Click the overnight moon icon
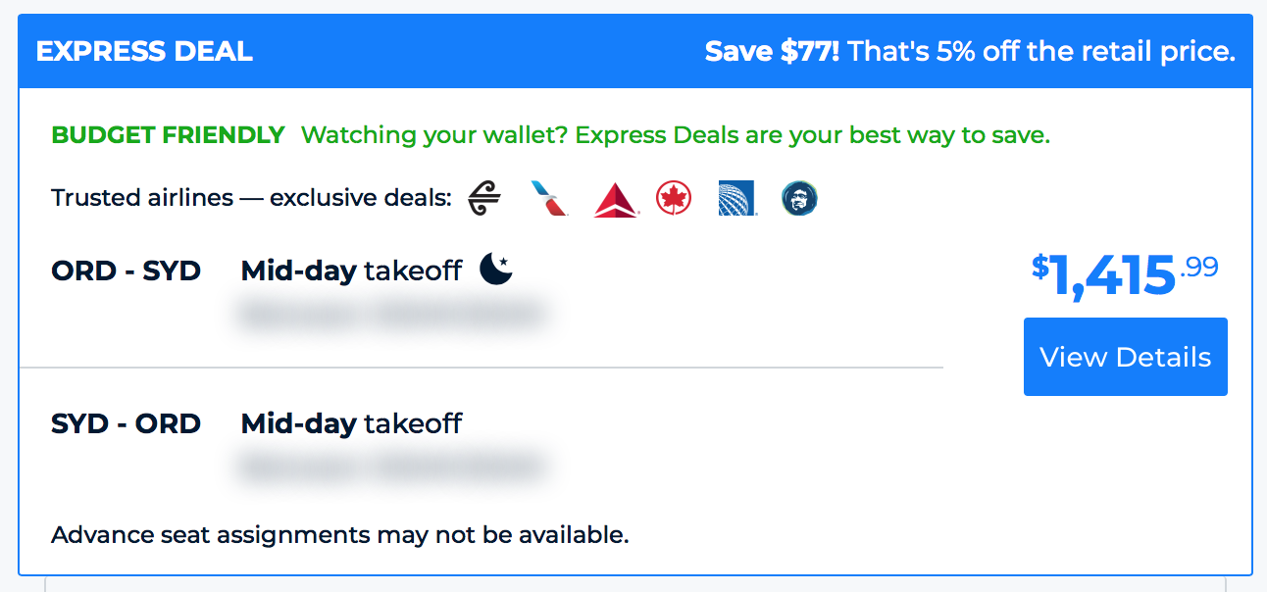 click(496, 269)
